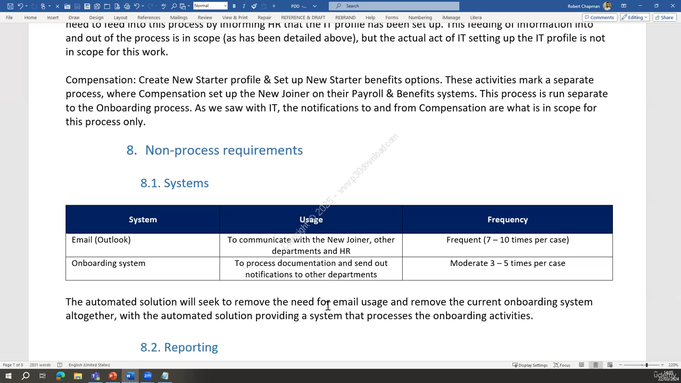
Task: Switch to the Review ribbon tab
Action: pos(205,18)
